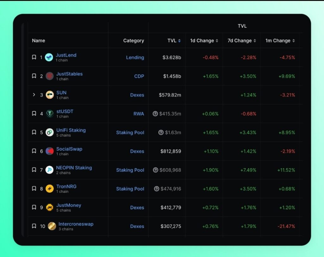The width and height of the screenshot is (324, 257).
Task: Click the JustLend logo icon
Action: pos(49,57)
